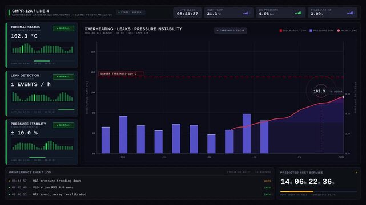Screen dimensions: 366x205
Task: Toggle the Micro-Leak legend swatch
Action: pos(338,31)
